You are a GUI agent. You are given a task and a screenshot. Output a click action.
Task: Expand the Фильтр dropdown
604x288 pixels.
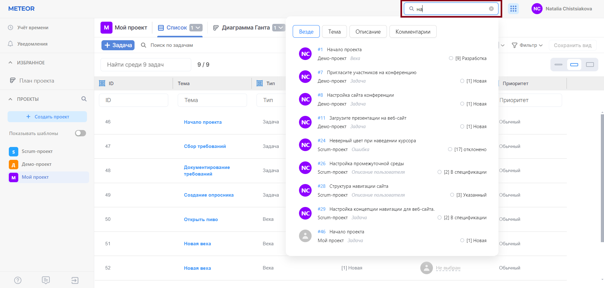tap(541, 46)
